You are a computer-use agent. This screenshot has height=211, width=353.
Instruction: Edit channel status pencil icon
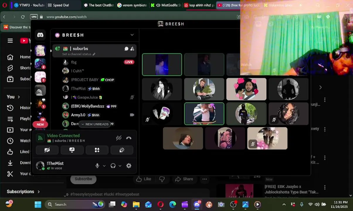tap(94, 54)
